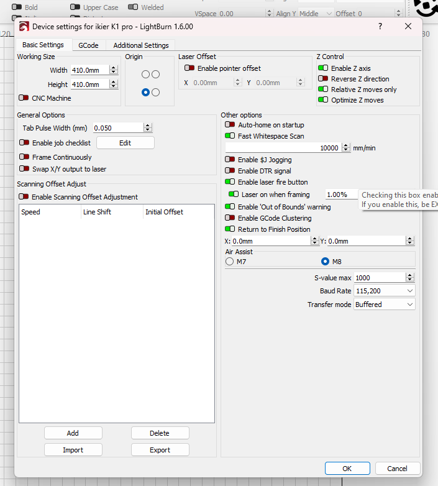
Task: Click Edit job checklist button
Action: [125, 143]
